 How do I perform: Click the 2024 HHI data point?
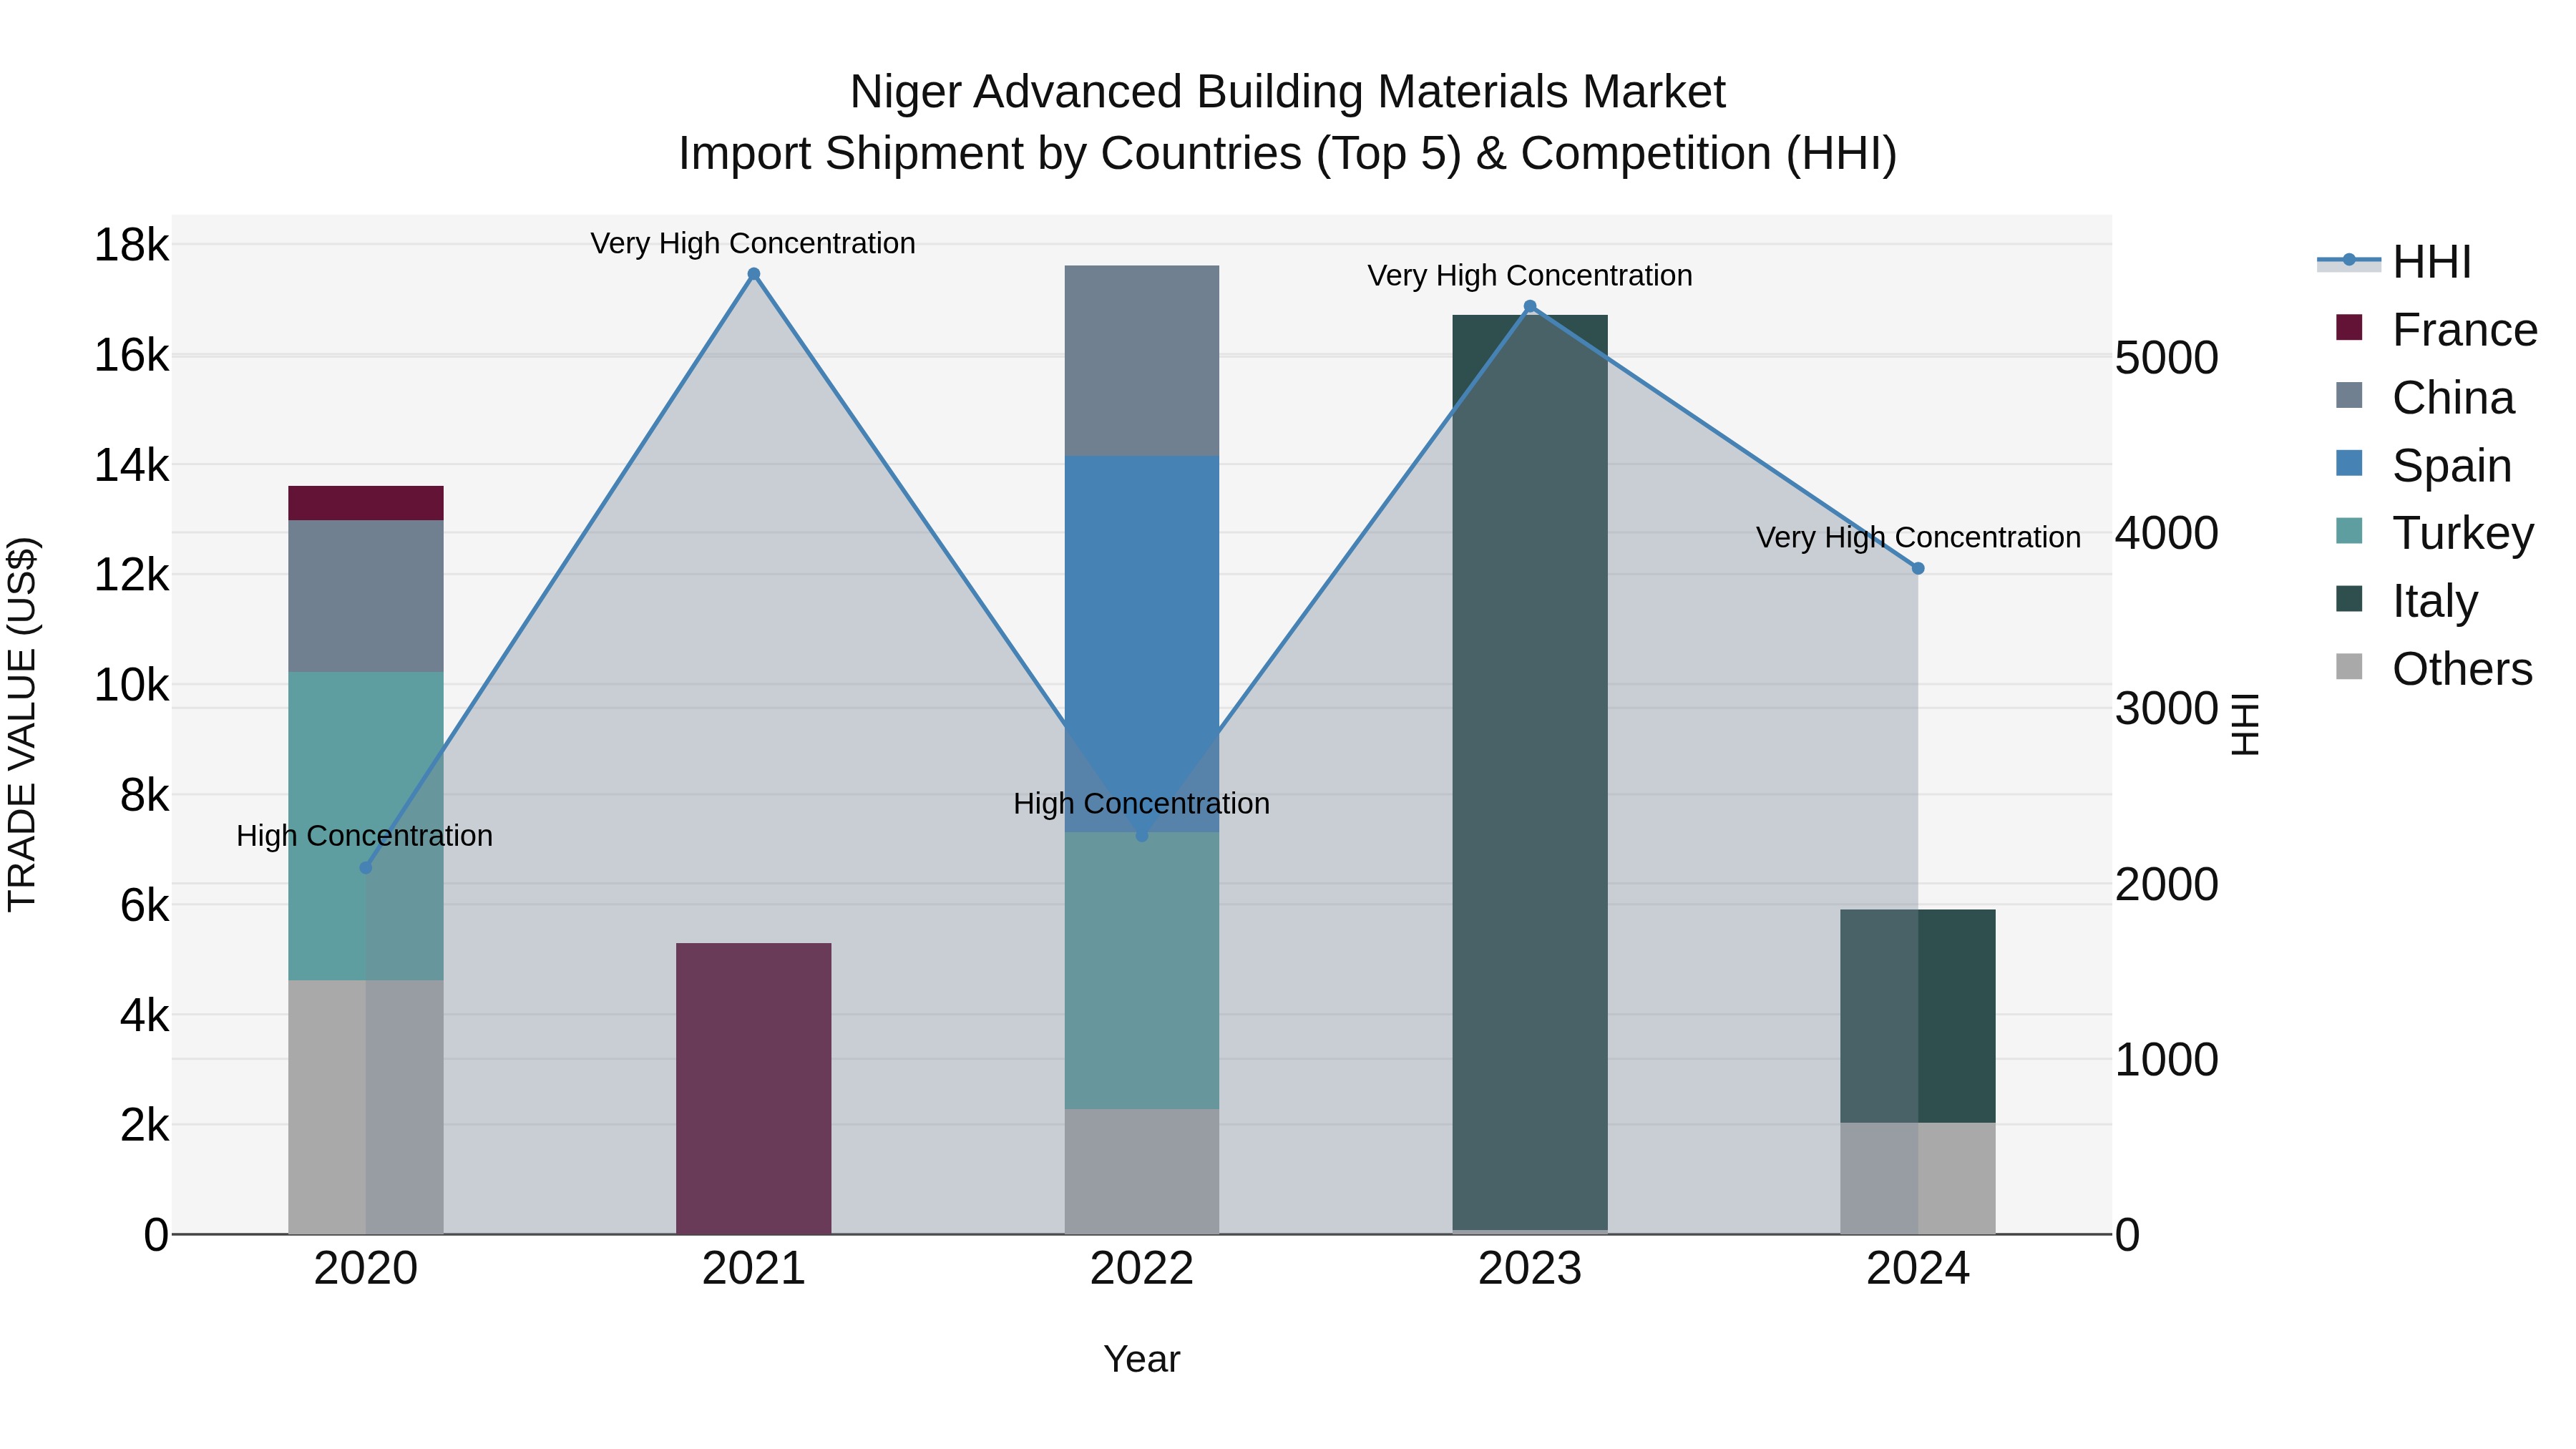(x=1918, y=568)
